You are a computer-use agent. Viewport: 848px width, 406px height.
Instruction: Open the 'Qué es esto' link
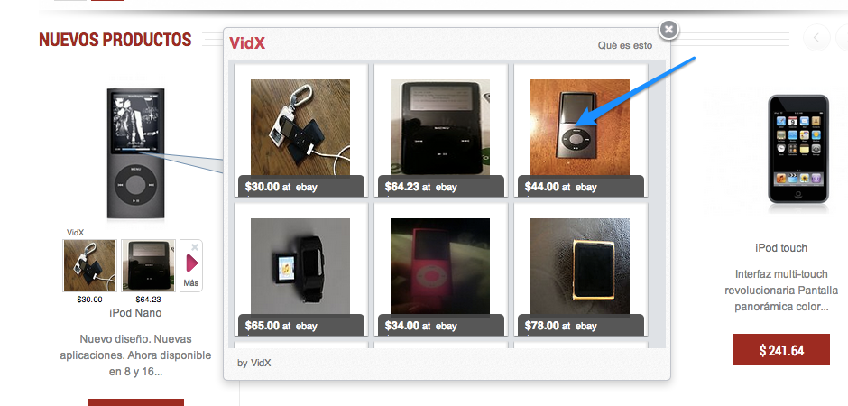pos(624,45)
